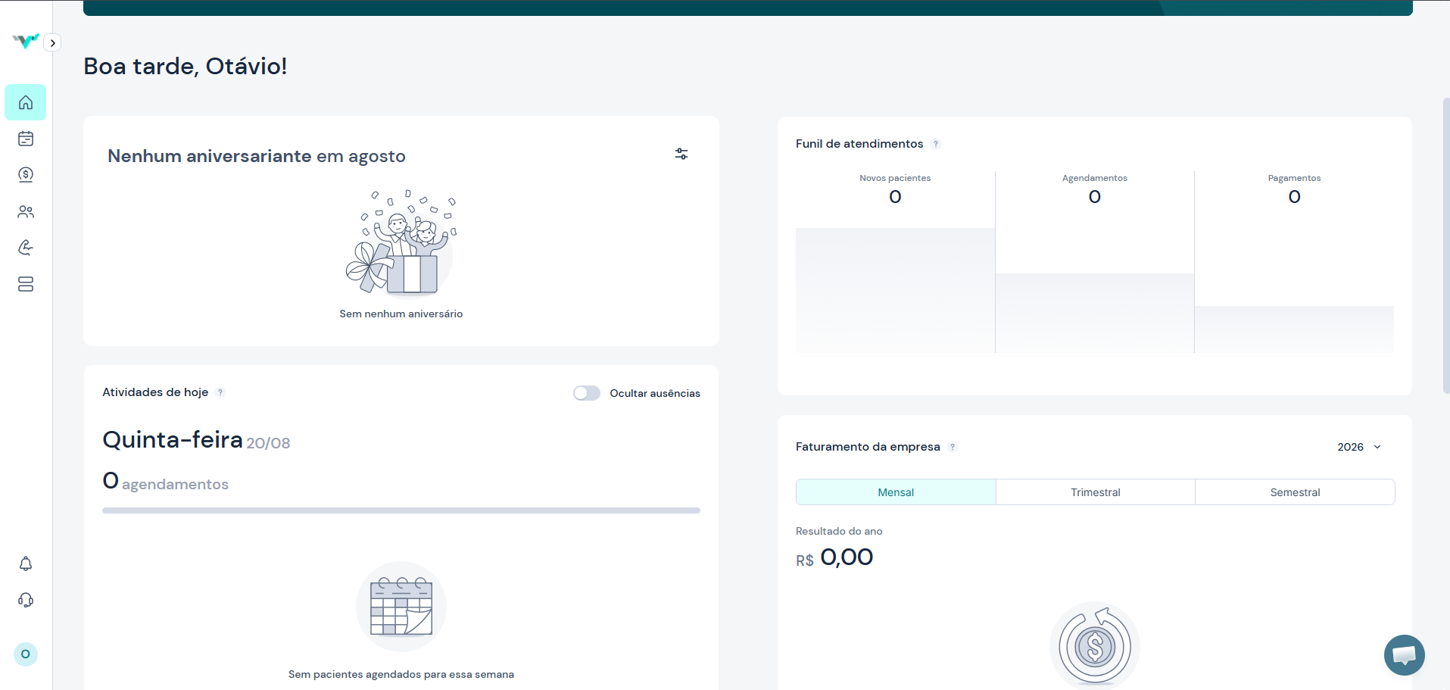1450x690 pixels.
Task: Open the live chat bubble widget
Action: click(x=1405, y=655)
